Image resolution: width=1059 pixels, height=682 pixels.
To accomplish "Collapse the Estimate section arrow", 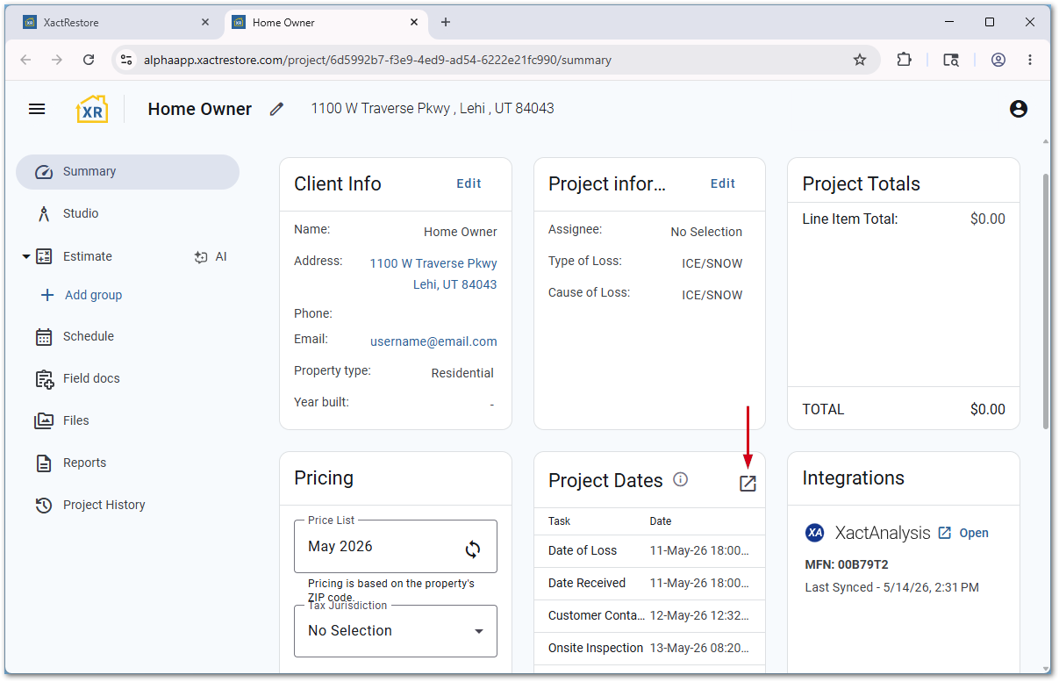I will tap(25, 257).
